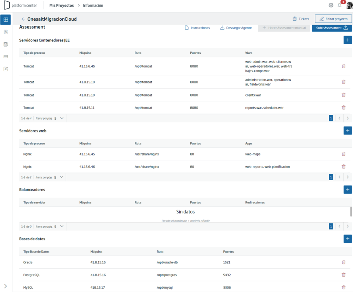
Task: Open settings gear icon
Action: [331, 5]
